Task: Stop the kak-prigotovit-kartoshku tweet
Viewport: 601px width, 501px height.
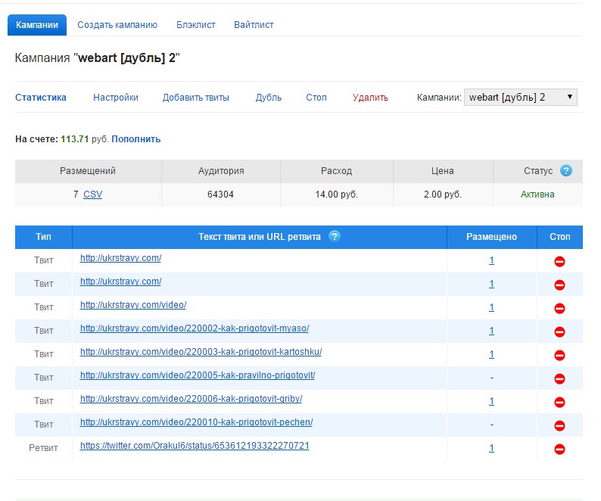Action: click(559, 356)
